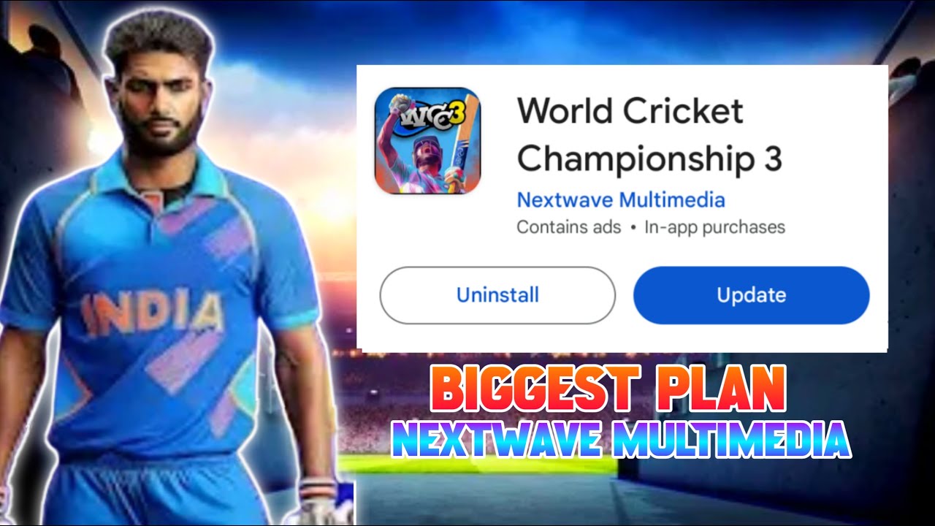Tap the Uninstall button

[497, 295]
